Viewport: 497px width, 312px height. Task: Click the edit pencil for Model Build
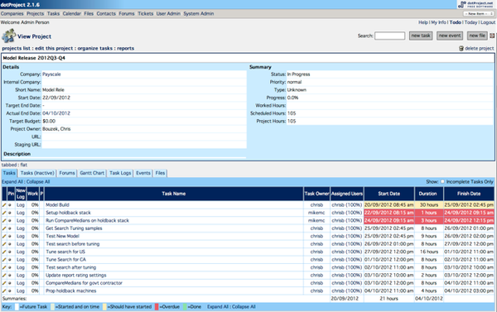point(4,205)
